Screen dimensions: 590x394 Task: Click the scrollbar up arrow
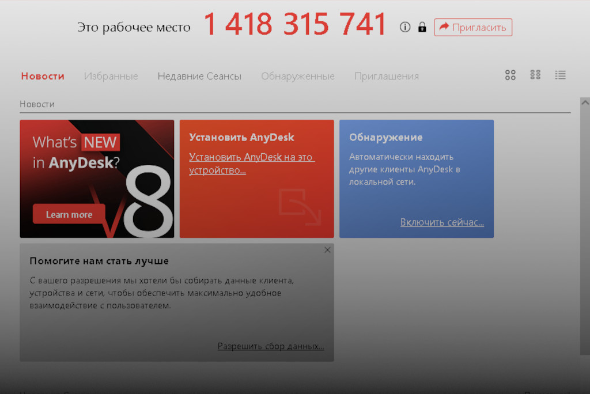[x=585, y=103]
